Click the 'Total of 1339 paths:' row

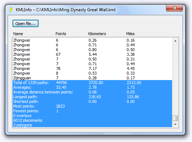point(92,83)
